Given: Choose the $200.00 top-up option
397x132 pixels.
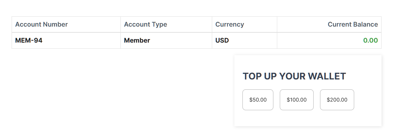Looking at the screenshot, I should pos(337,100).
